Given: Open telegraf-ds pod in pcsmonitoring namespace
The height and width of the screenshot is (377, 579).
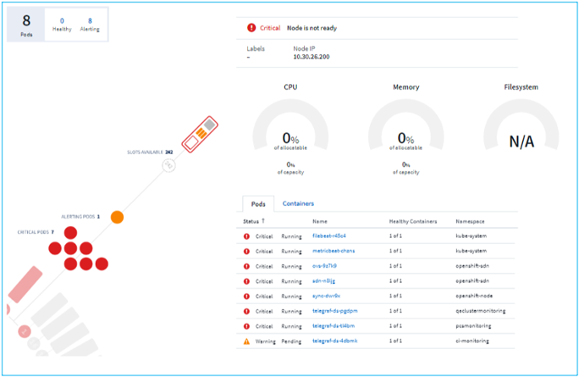Looking at the screenshot, I should [x=334, y=326].
